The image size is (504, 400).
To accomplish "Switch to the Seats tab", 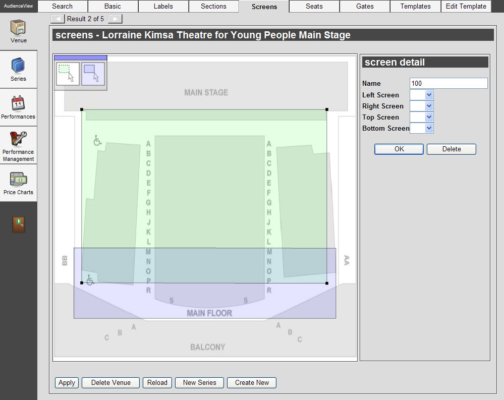I will point(314,7).
